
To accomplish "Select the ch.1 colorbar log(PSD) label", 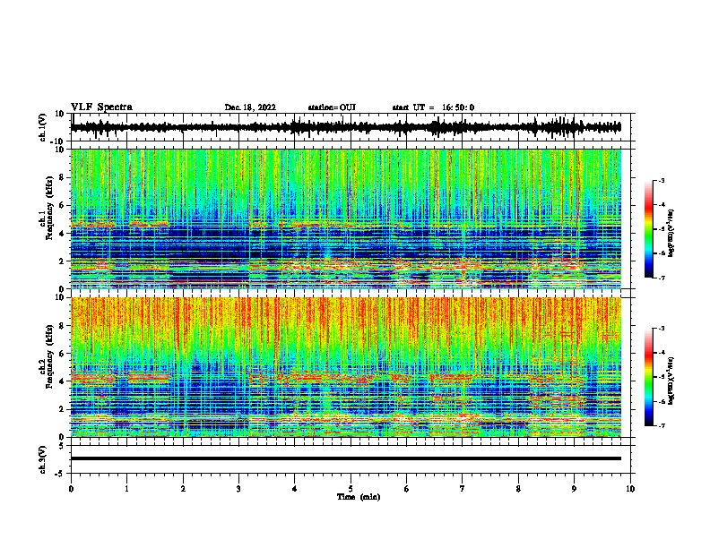I will coord(671,234).
